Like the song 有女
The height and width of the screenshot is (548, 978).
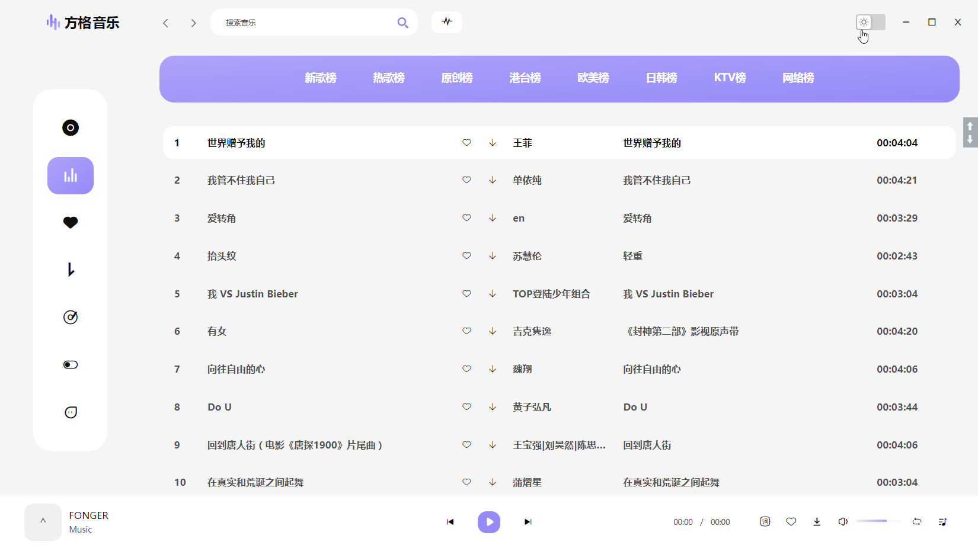coord(466,331)
